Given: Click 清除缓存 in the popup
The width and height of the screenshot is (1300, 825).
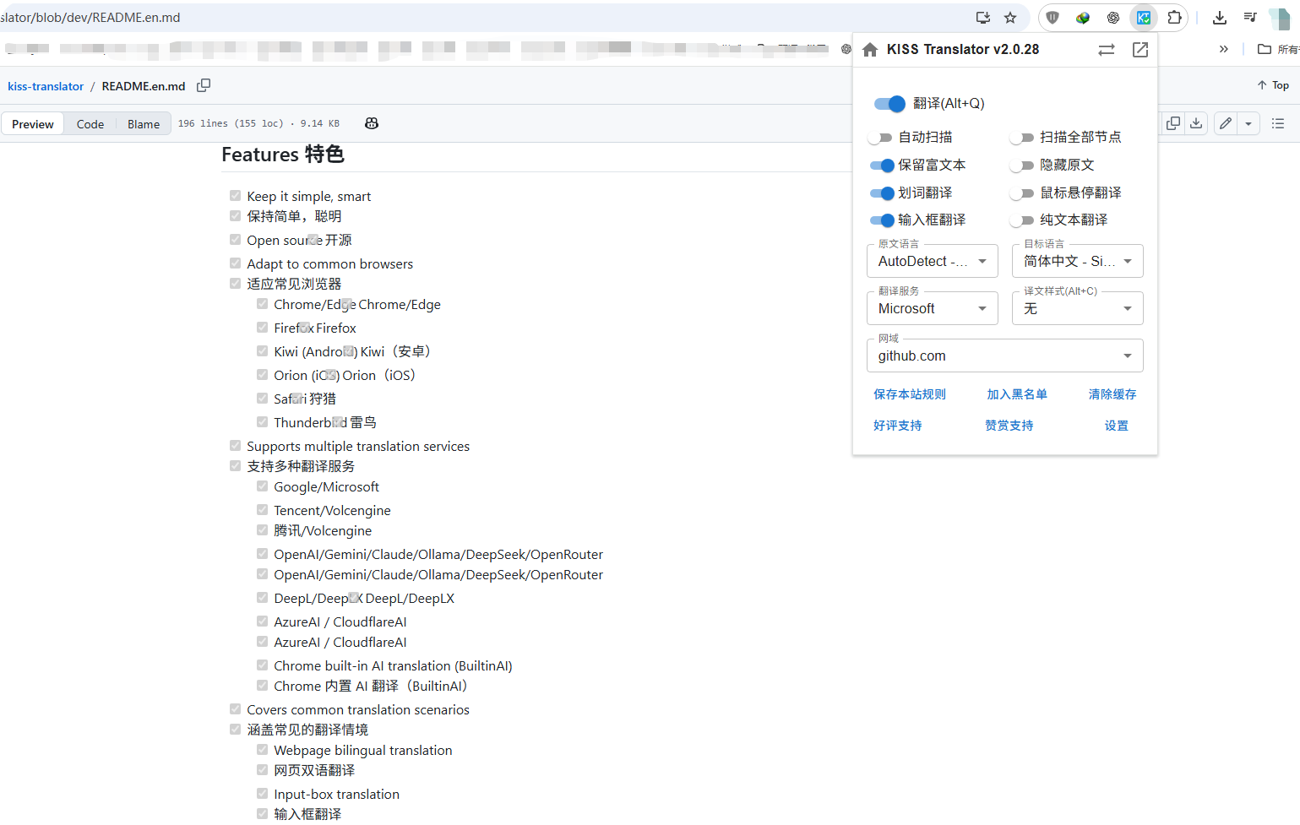Looking at the screenshot, I should 1112,394.
